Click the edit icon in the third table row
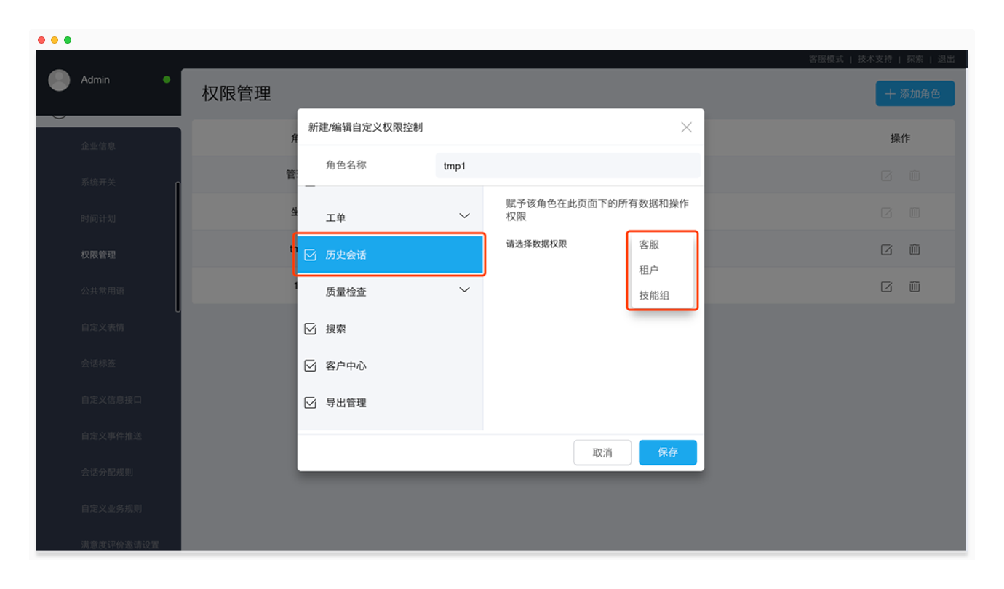Image resolution: width=1004 pixels, height=589 pixels. (886, 249)
